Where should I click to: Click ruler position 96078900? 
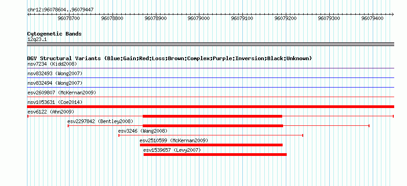coord(156,18)
